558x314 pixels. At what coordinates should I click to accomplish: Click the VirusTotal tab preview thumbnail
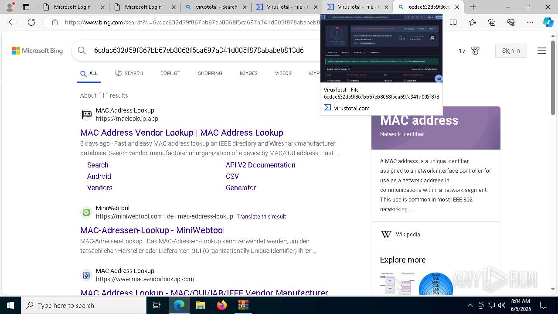point(381,48)
